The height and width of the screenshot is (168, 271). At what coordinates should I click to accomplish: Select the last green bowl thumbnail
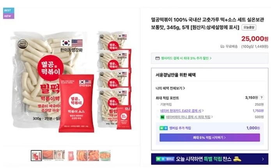pos(105,156)
